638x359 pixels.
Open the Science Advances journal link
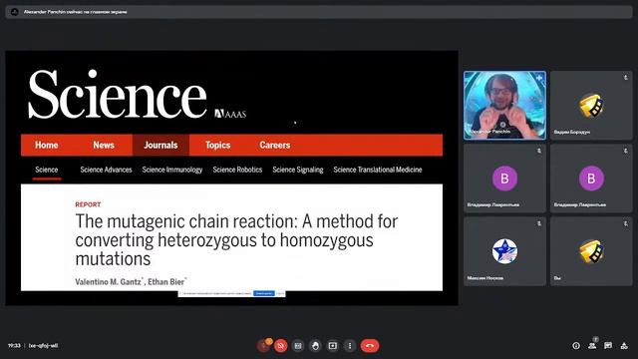tap(106, 170)
